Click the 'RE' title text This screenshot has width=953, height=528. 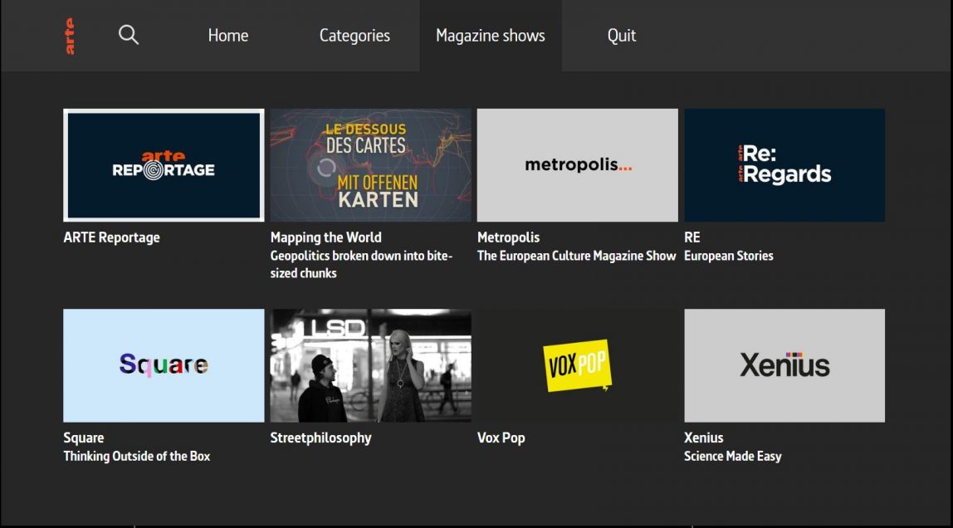click(692, 237)
